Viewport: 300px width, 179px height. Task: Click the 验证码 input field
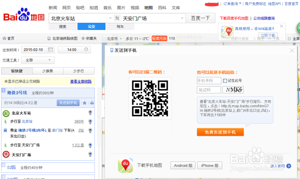coord(209,90)
